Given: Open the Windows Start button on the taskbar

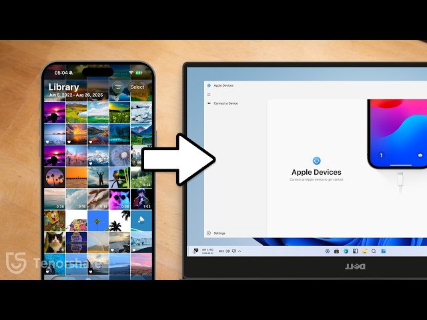Looking at the screenshot, I should coord(384,251).
